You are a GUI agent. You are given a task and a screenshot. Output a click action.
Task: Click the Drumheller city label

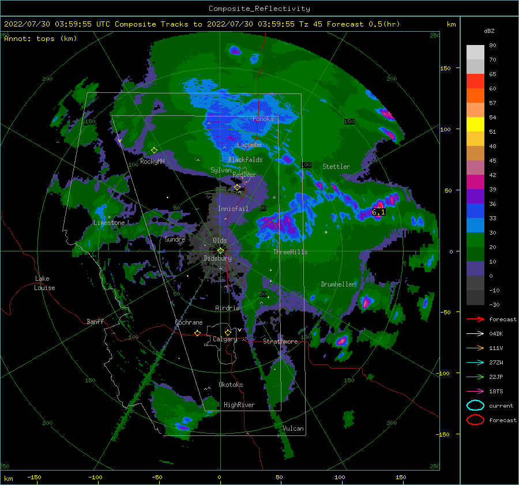(x=339, y=284)
